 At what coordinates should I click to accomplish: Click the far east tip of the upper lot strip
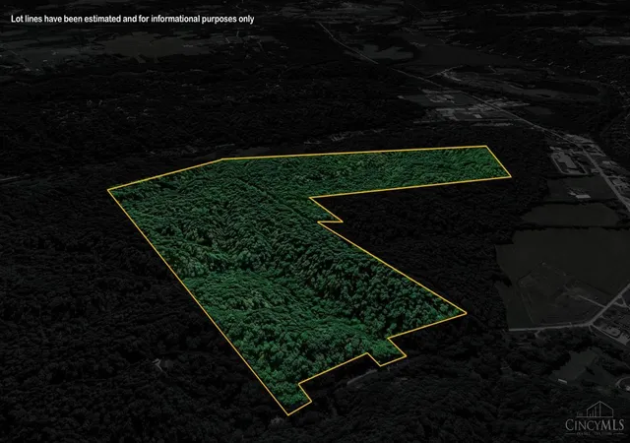point(510,176)
